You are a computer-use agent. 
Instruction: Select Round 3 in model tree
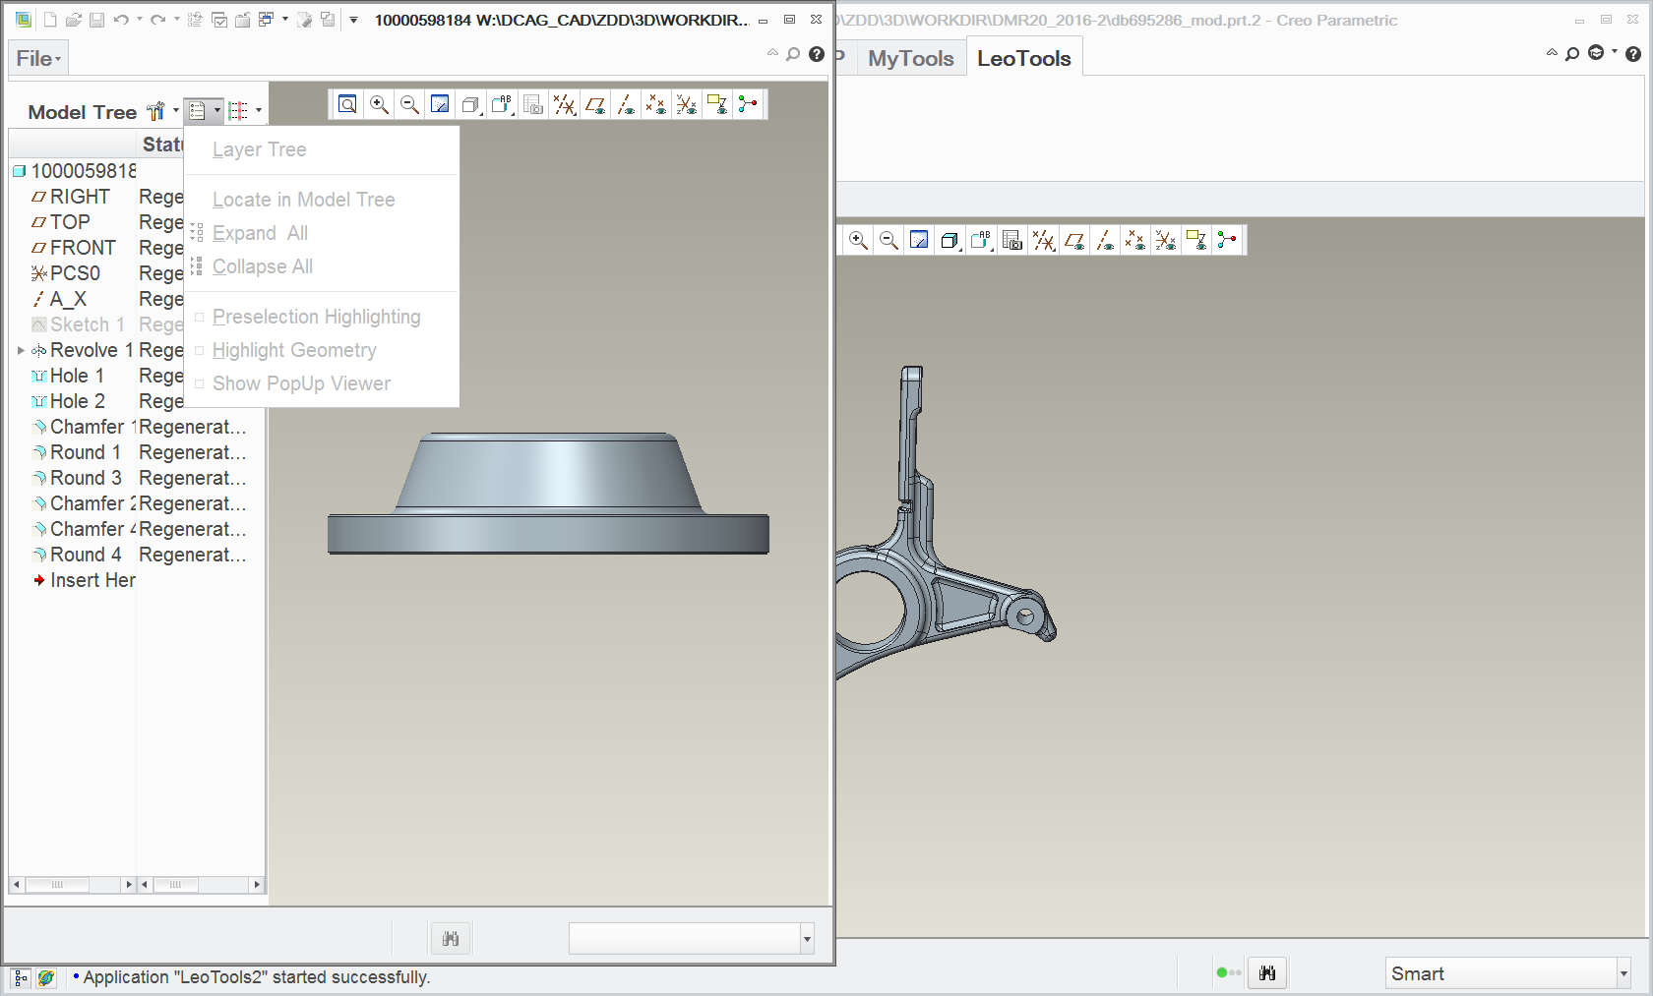77,478
